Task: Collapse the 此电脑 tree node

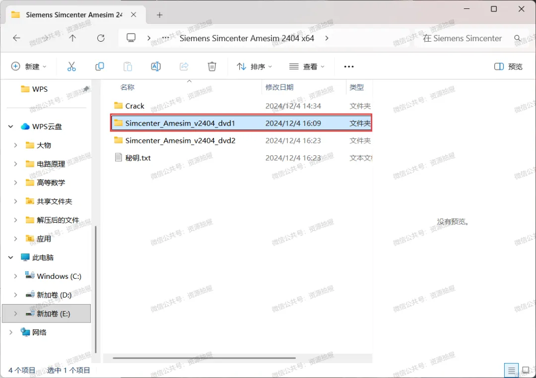Action: point(10,257)
